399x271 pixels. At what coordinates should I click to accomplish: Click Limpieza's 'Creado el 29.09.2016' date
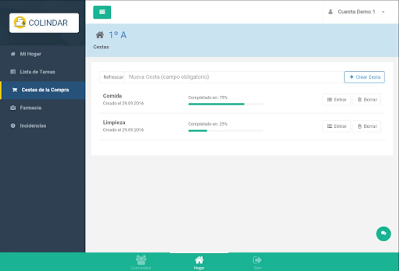point(123,130)
